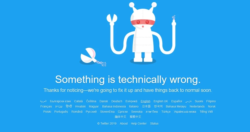Open the Help Center link
The height and width of the screenshot is (132, 250).
click(139, 123)
